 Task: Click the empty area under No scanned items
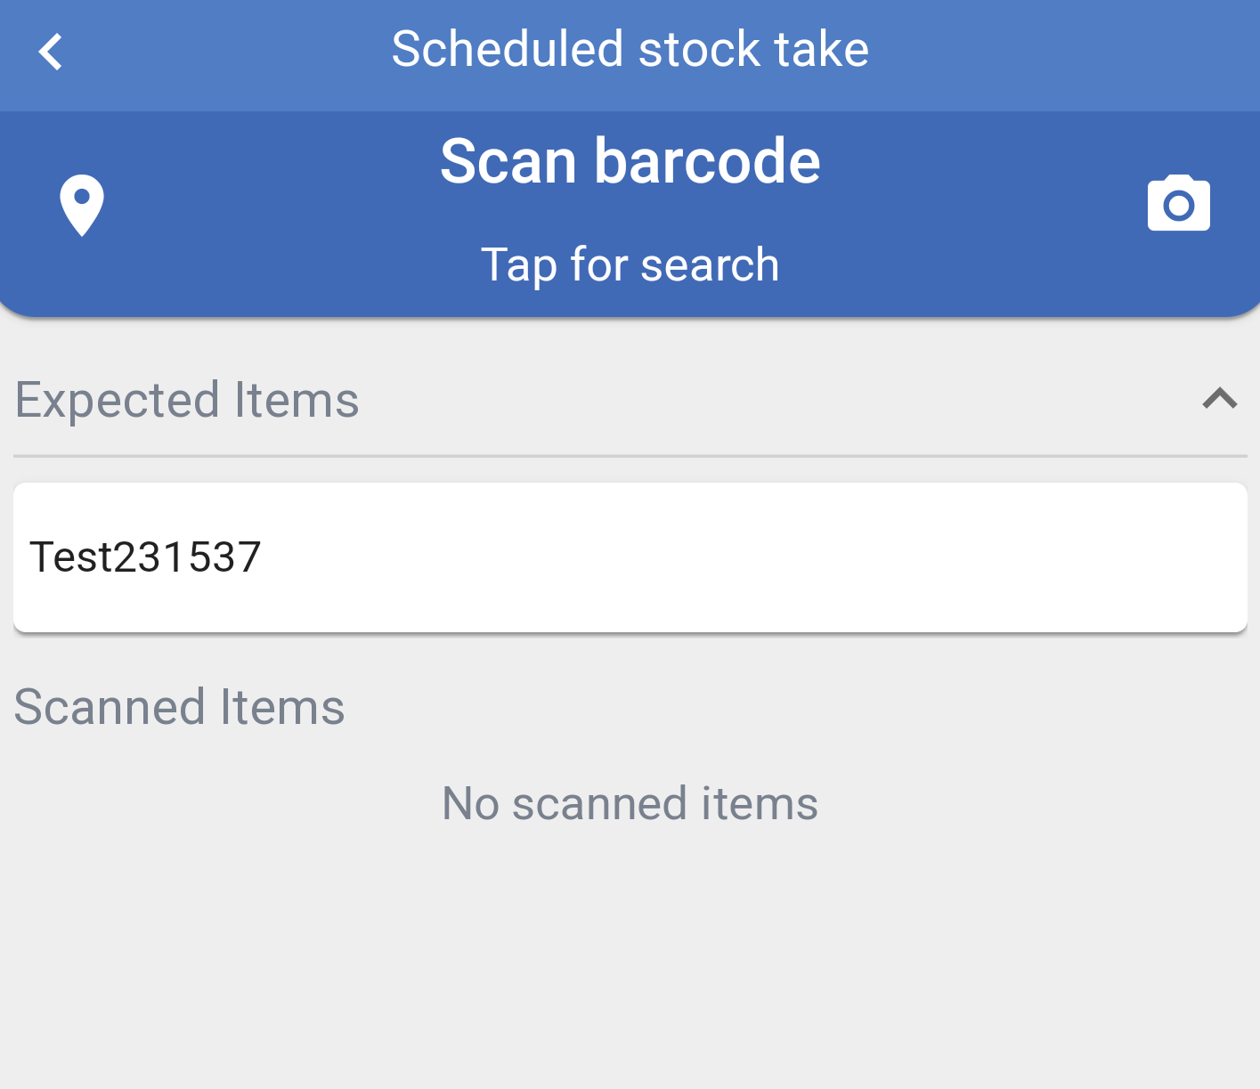pos(630,962)
